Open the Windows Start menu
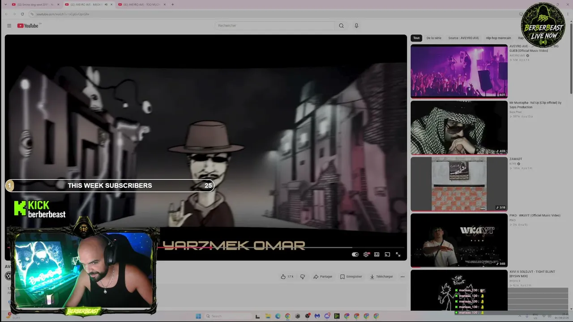The image size is (573, 322). click(x=198, y=316)
